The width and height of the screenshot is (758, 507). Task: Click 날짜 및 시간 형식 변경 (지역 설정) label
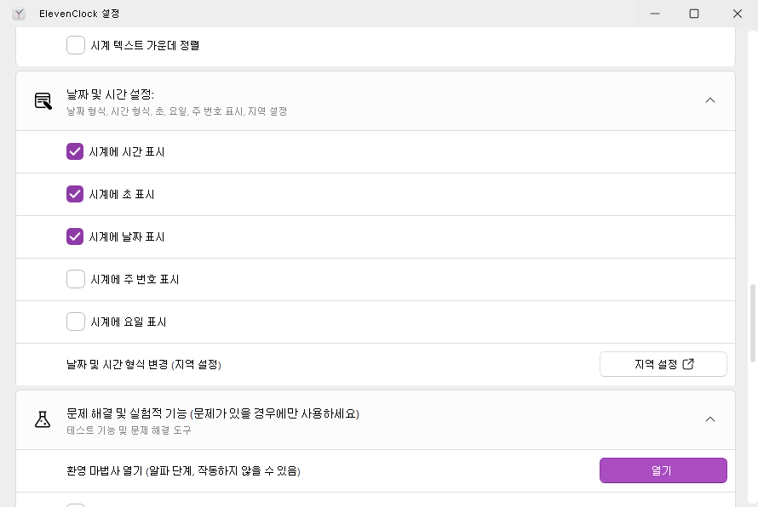[144, 365]
